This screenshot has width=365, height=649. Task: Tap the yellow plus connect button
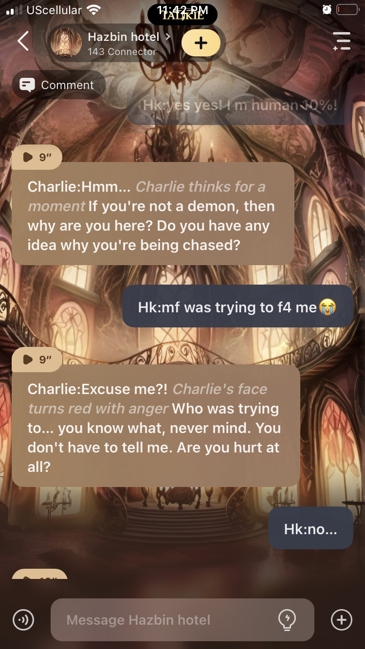(201, 43)
